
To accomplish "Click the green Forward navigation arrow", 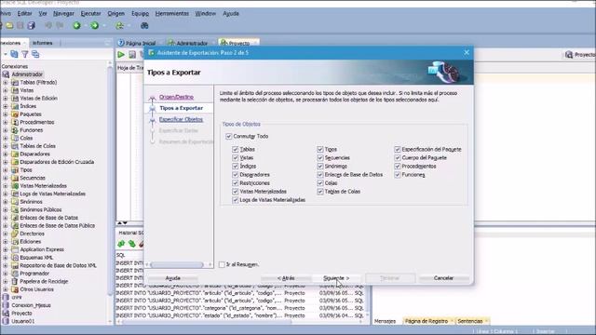I will [x=95, y=26].
